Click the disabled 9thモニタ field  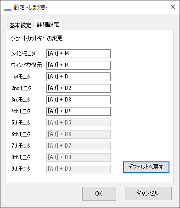click(x=79, y=169)
